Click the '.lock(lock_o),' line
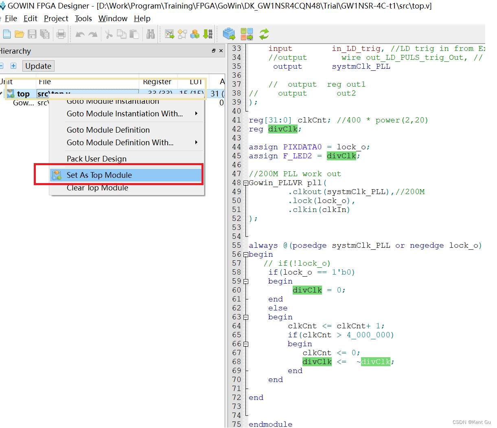Viewport: 497px width, 428px height. (322, 201)
